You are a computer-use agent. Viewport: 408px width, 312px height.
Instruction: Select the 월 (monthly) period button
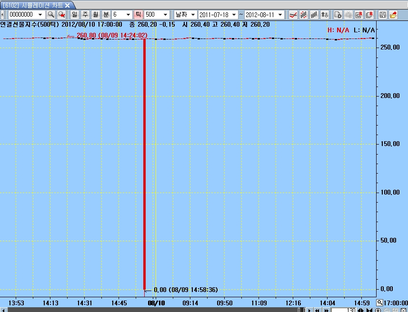pos(95,15)
